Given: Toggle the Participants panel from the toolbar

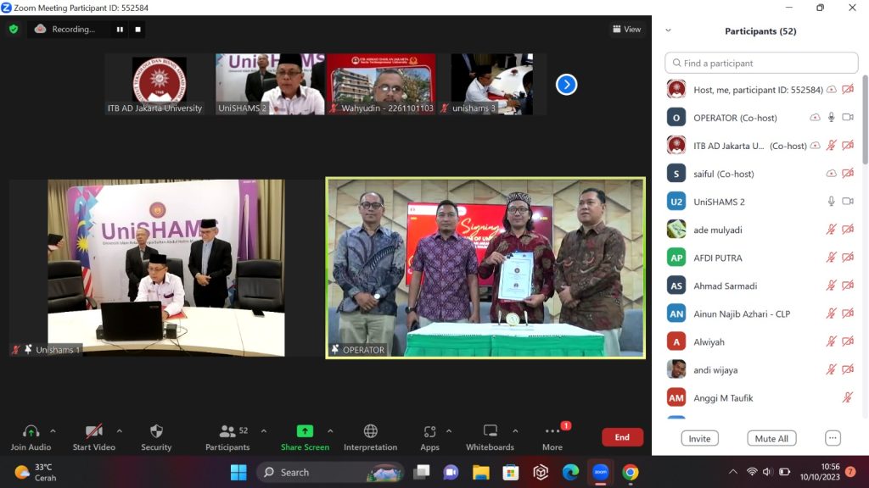Looking at the screenshot, I should pyautogui.click(x=227, y=437).
